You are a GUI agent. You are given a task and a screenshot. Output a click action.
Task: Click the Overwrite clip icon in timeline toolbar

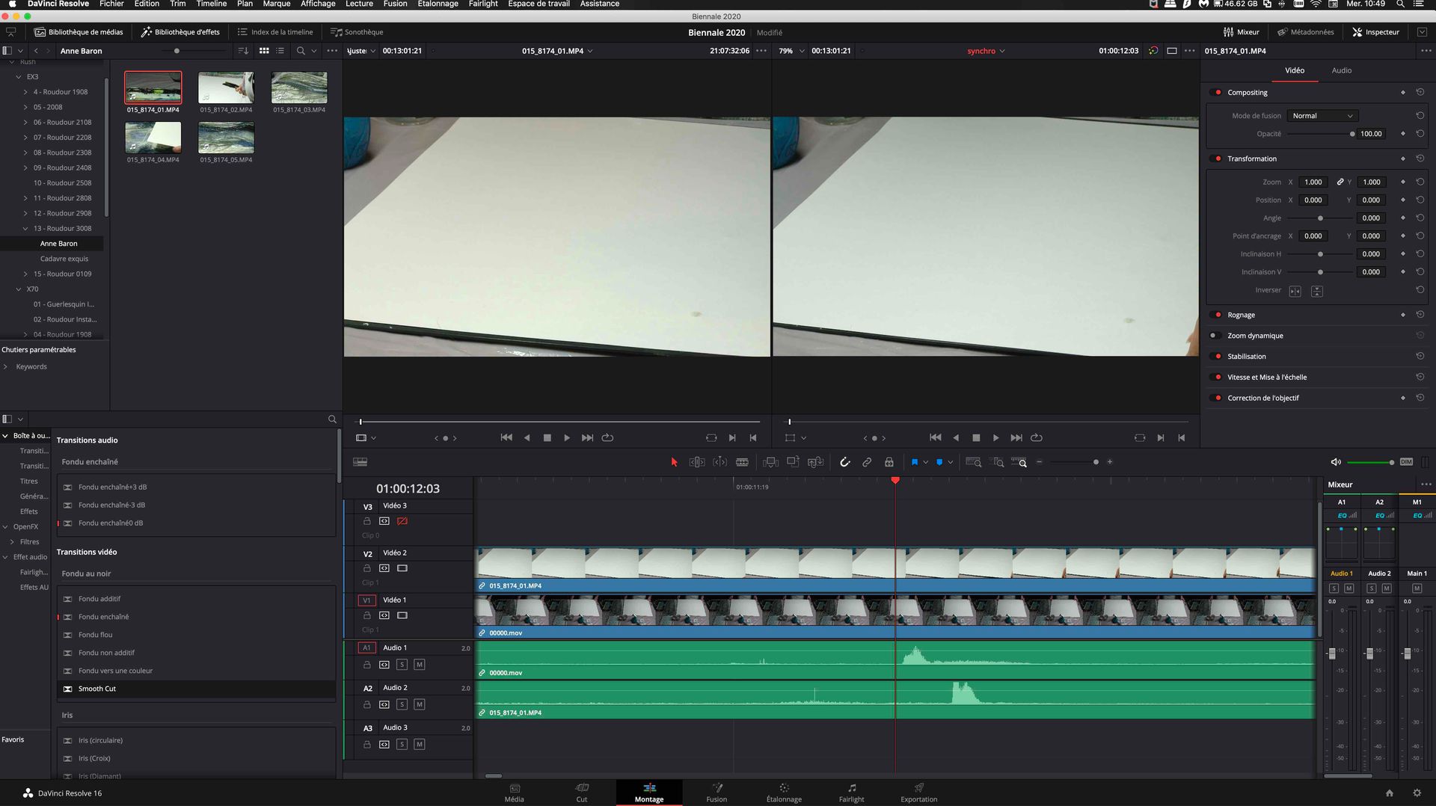pos(793,462)
